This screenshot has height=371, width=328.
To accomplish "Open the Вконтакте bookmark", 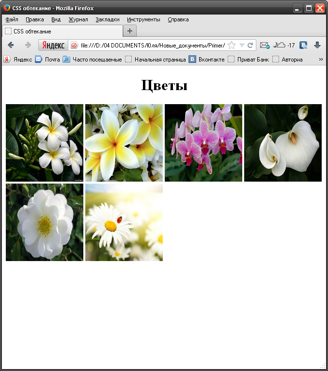I will pyautogui.click(x=207, y=59).
